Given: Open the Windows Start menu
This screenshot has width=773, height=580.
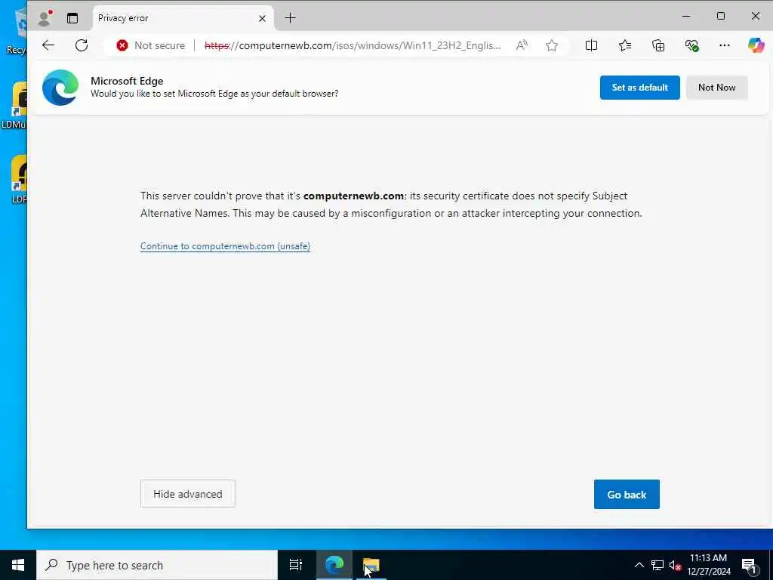Looking at the screenshot, I should [18, 565].
